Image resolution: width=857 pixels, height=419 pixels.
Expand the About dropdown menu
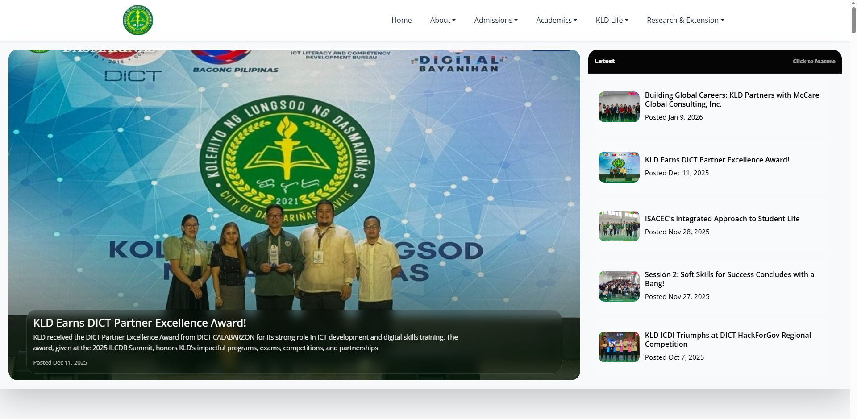click(x=442, y=20)
